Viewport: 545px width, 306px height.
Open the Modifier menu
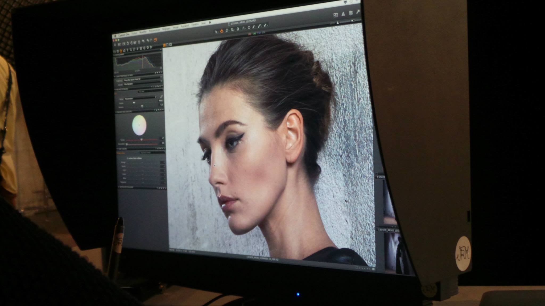tap(143, 32)
